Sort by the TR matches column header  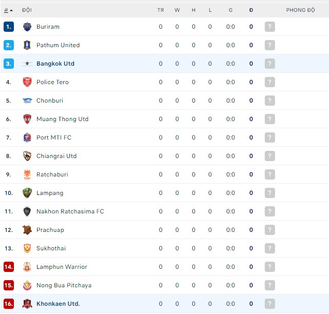(160, 10)
